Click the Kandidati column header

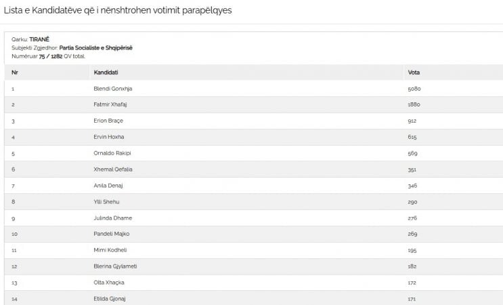click(106, 73)
